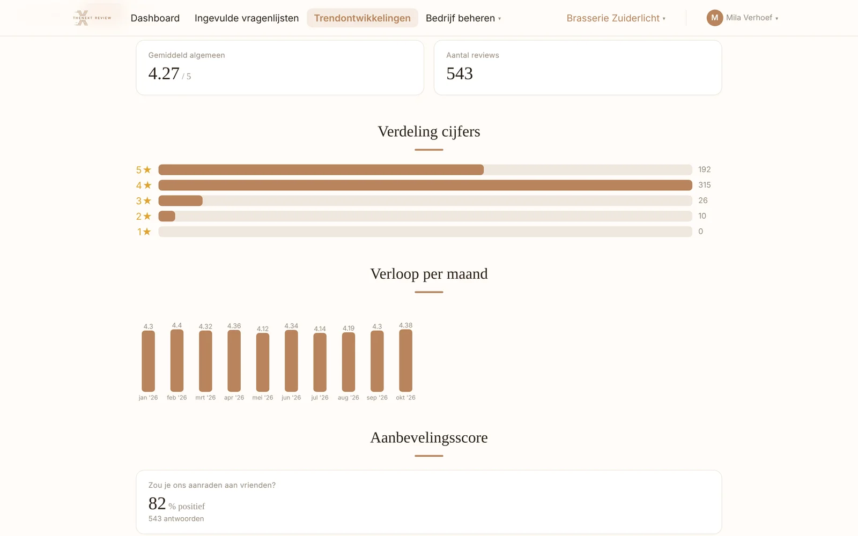Viewport: 858px width, 536px height.
Task: Expand the Bedrijf beheren menu
Action: click(x=463, y=18)
